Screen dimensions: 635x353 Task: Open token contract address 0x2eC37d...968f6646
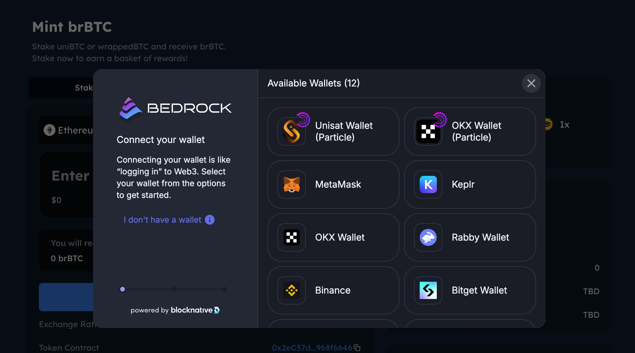point(312,348)
